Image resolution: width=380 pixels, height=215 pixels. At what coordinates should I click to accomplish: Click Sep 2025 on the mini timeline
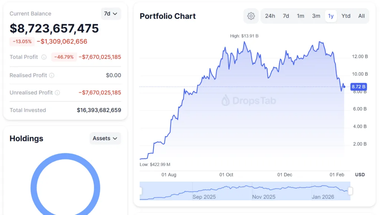coord(204,197)
